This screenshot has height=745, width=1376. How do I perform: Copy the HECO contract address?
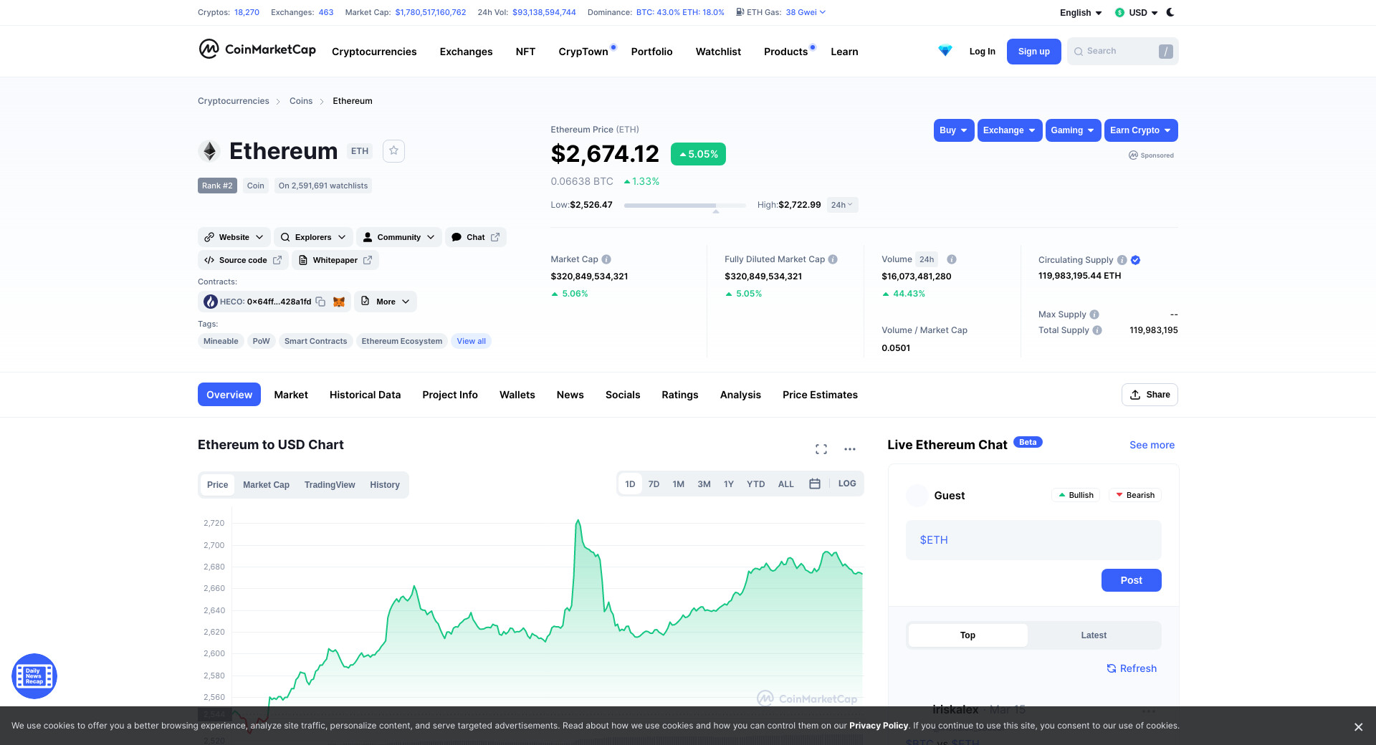(x=320, y=302)
